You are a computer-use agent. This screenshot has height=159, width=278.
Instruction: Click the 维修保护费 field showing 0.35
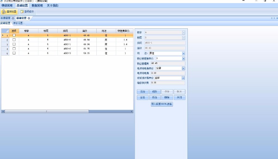[x=168, y=83]
